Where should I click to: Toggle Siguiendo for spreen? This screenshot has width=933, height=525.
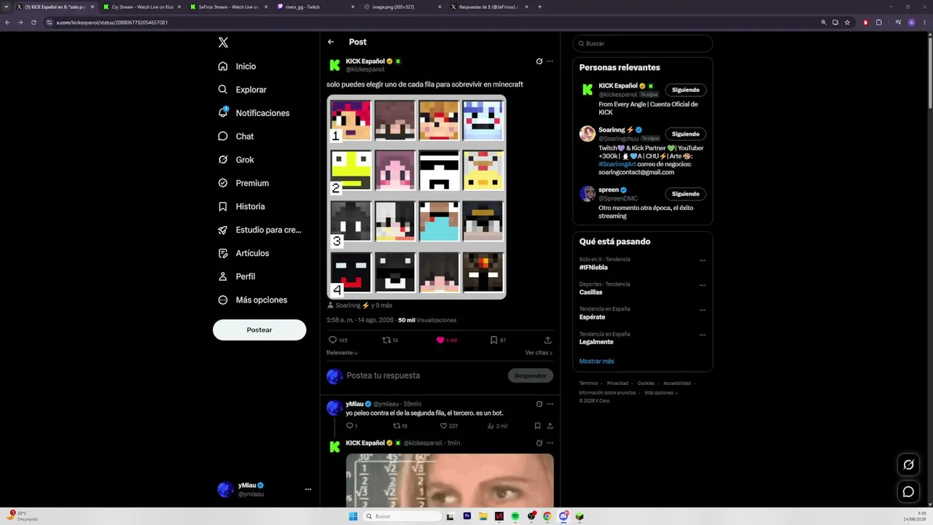tap(685, 194)
